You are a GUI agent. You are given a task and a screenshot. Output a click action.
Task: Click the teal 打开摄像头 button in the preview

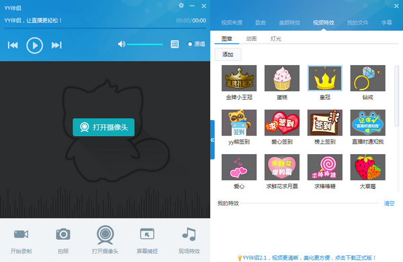[103, 127]
